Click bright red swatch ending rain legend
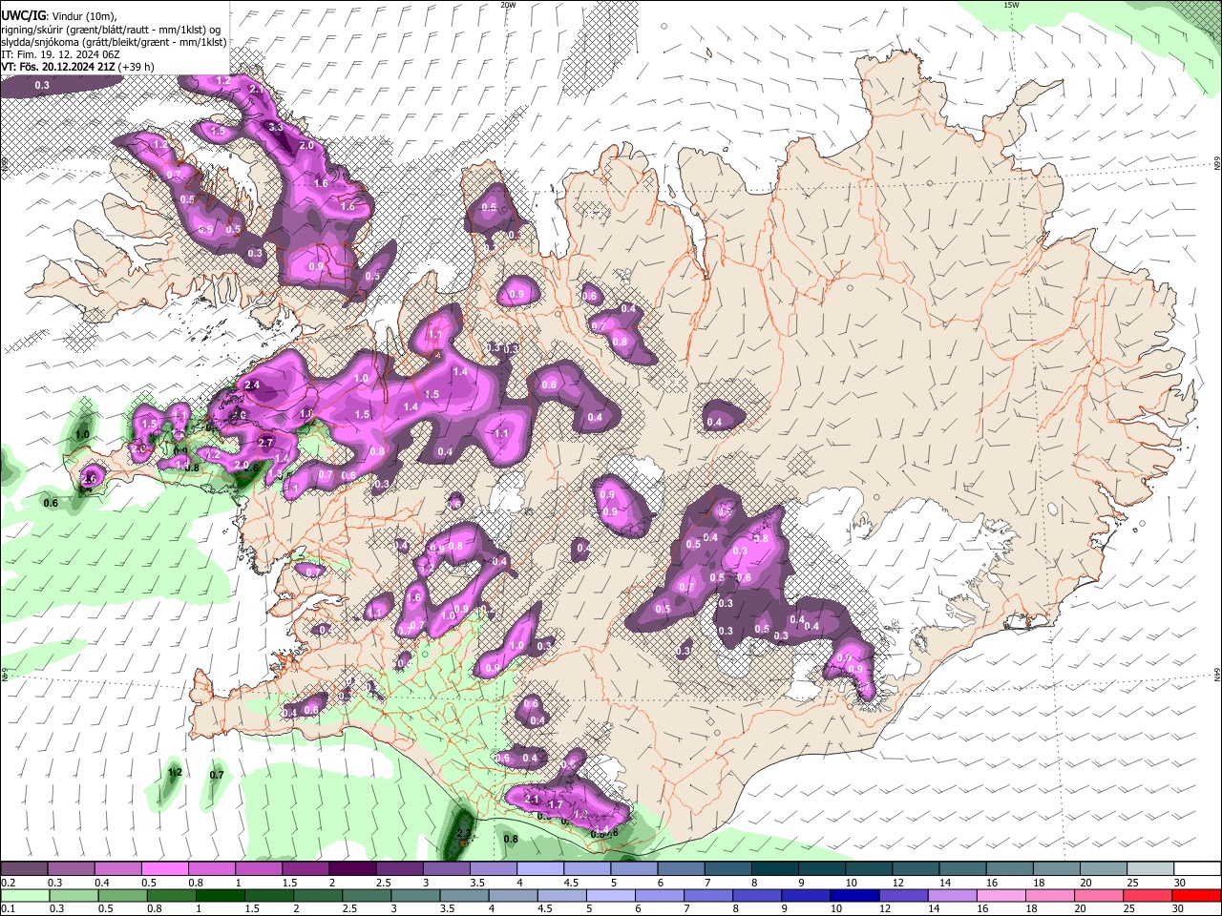 [x=1197, y=897]
